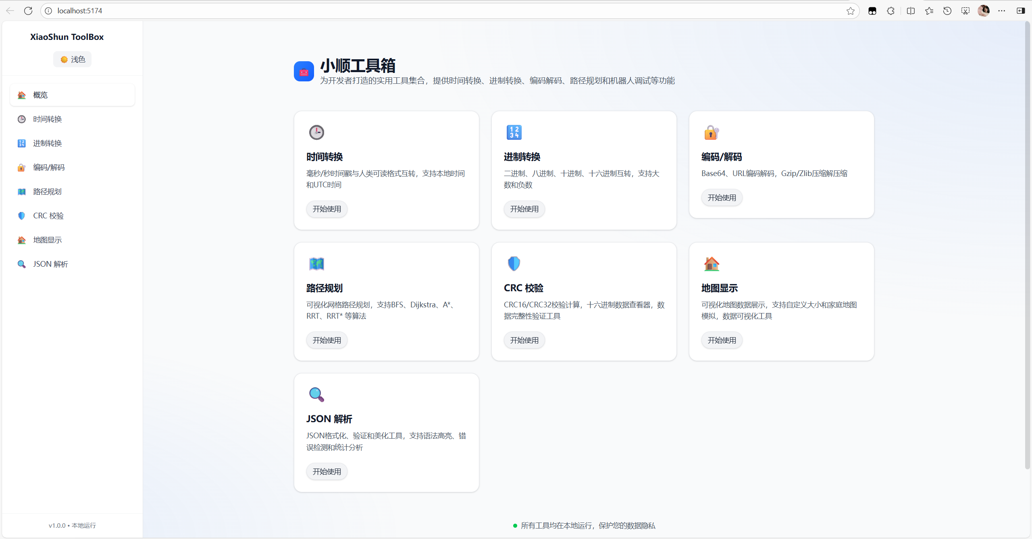
Task: Click the magnifier icon on JSON 解析 card
Action: point(316,394)
